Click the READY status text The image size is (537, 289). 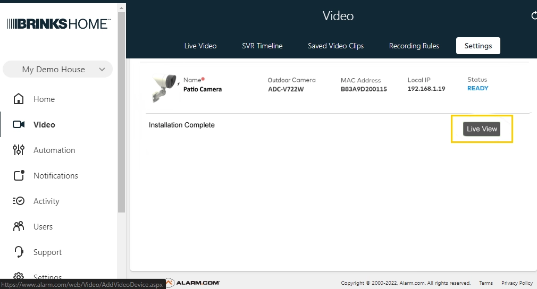click(478, 88)
